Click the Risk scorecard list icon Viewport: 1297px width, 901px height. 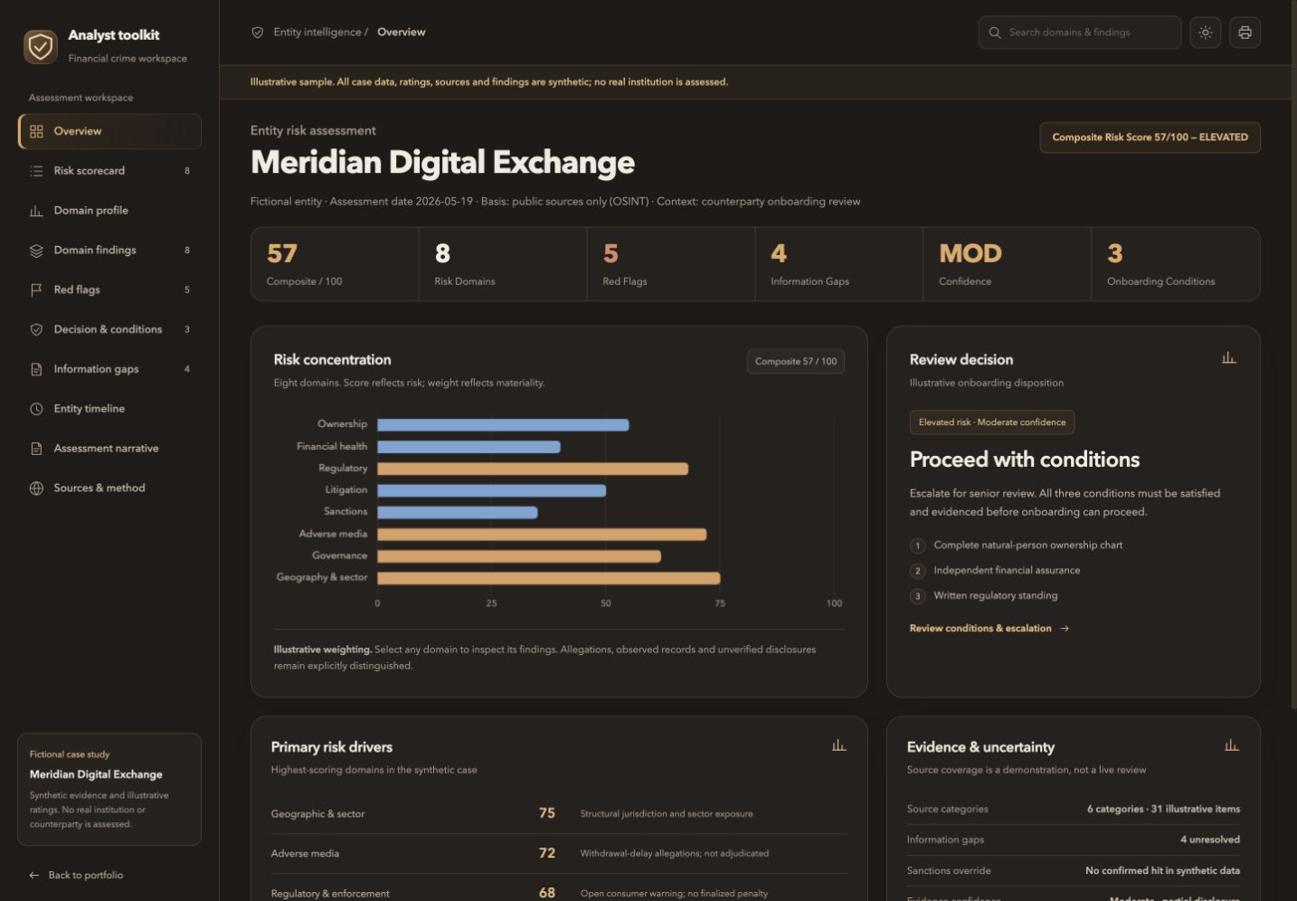coord(36,171)
